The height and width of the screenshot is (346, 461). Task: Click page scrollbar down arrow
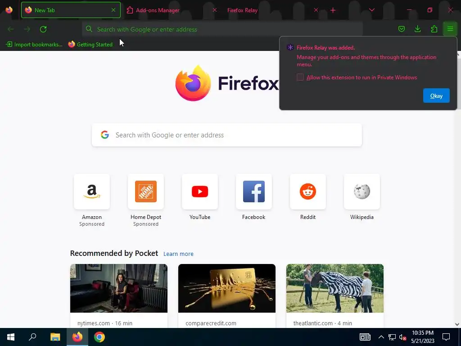[x=457, y=324]
